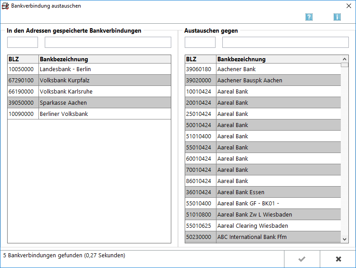This screenshot has width=356, height=268.
Task: Close the Bankverbindung austauschen window
Action: click(x=349, y=6)
